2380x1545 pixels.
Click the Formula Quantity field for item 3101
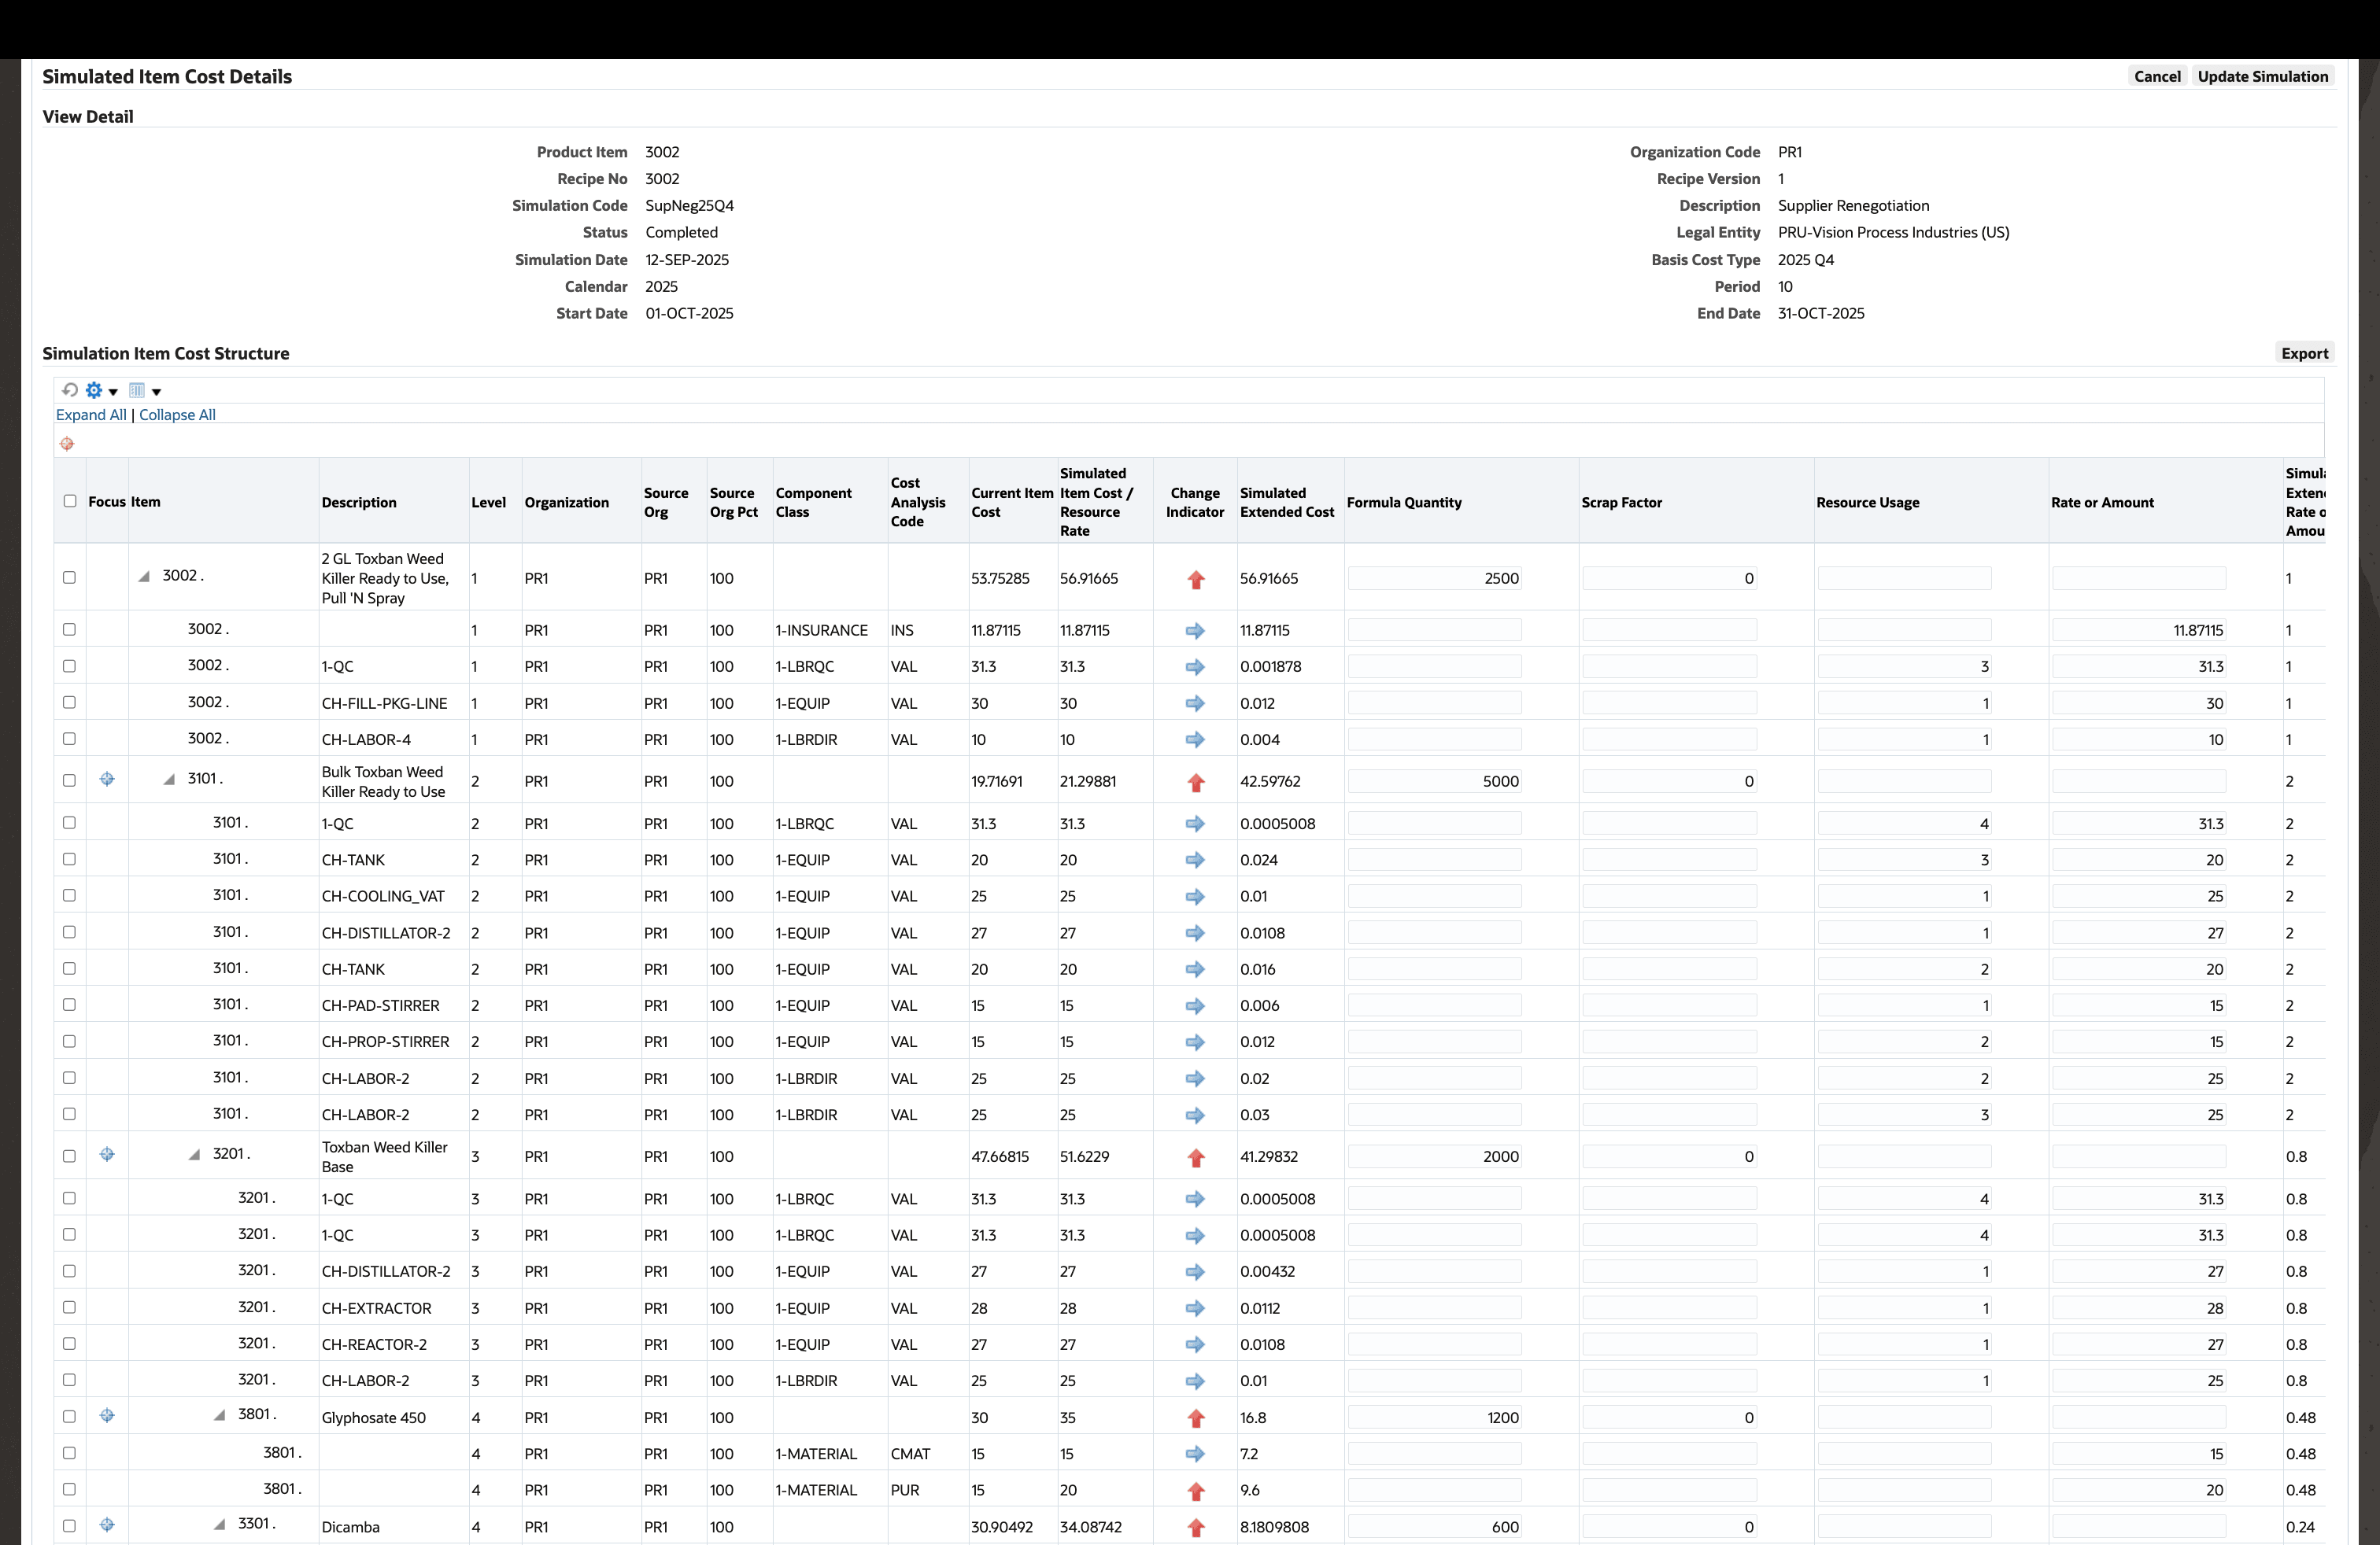[1435, 780]
